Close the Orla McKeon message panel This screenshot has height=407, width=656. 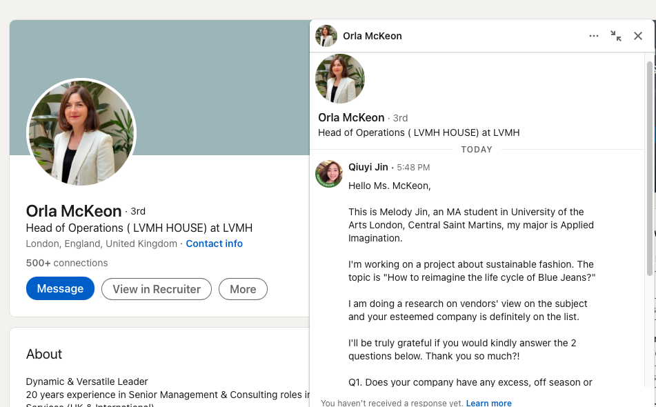pyautogui.click(x=637, y=36)
